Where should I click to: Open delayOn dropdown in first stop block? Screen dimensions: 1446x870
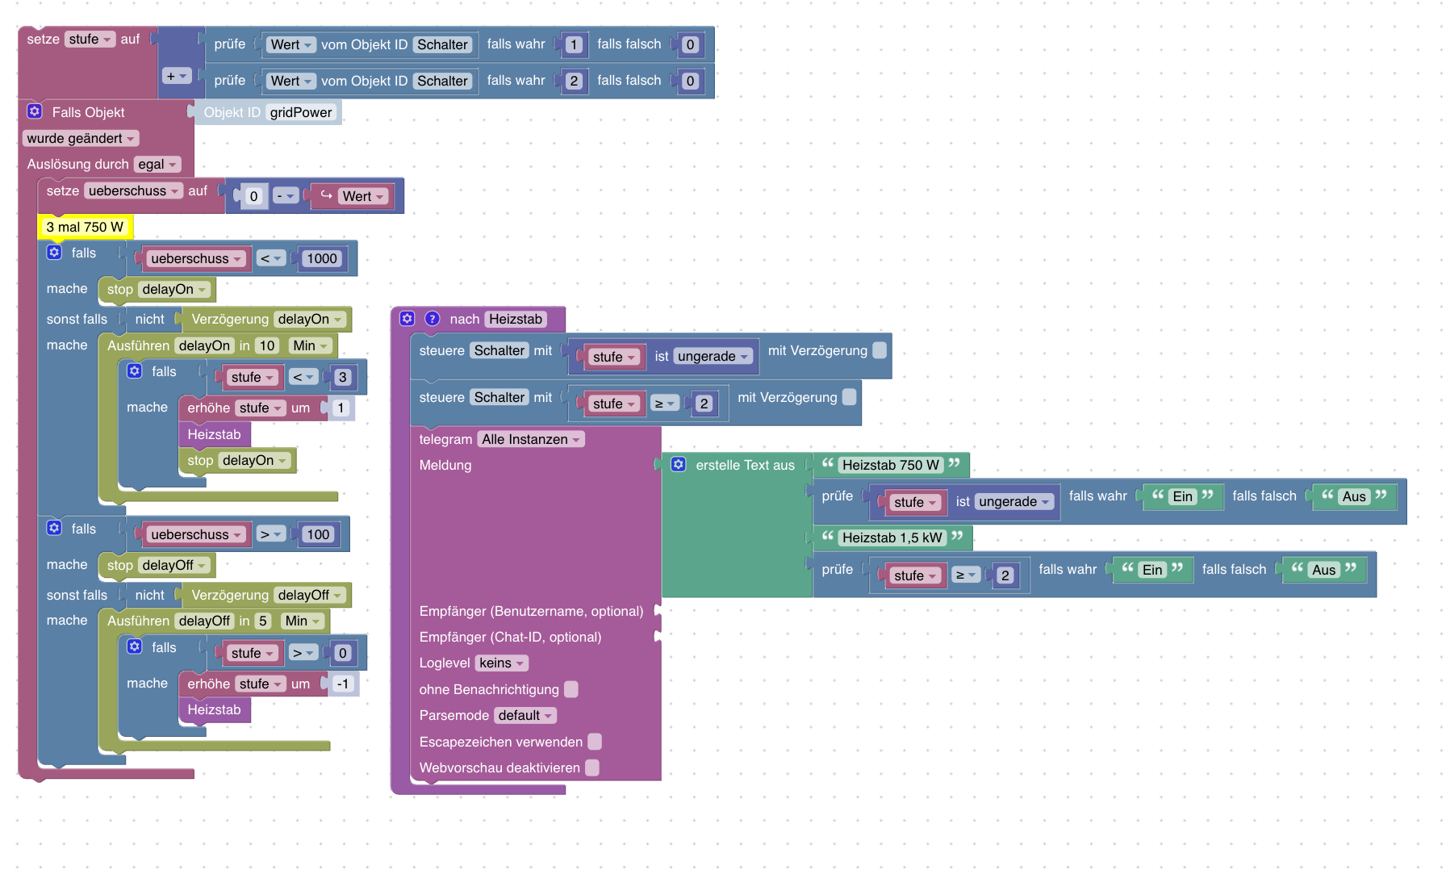(x=174, y=289)
